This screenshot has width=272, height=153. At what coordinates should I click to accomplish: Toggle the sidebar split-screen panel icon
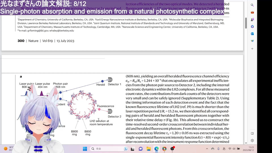coord(252,133)
